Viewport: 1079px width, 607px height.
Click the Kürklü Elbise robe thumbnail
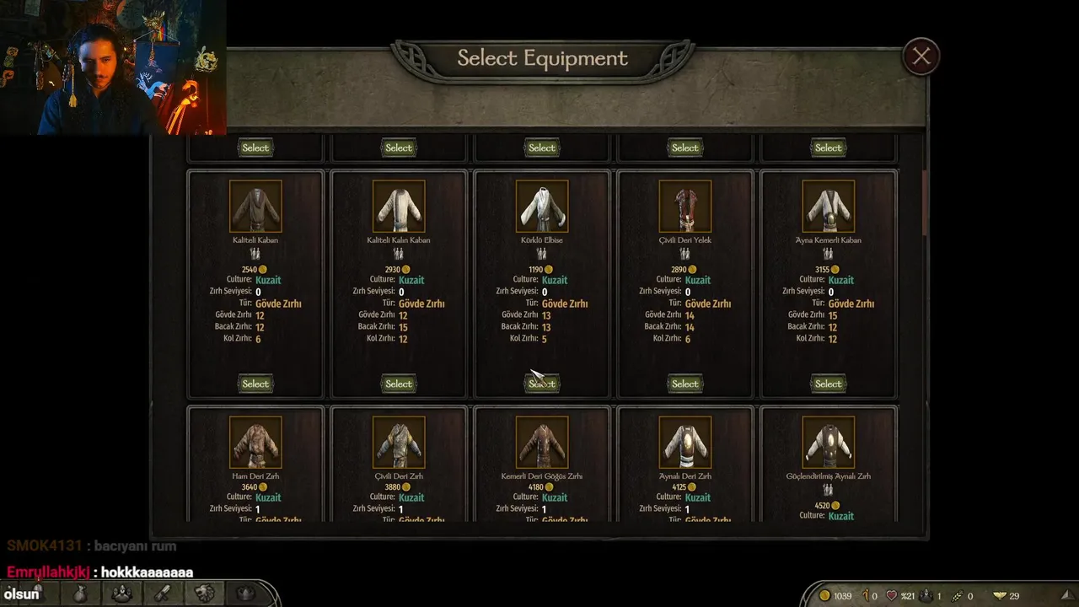tap(542, 206)
